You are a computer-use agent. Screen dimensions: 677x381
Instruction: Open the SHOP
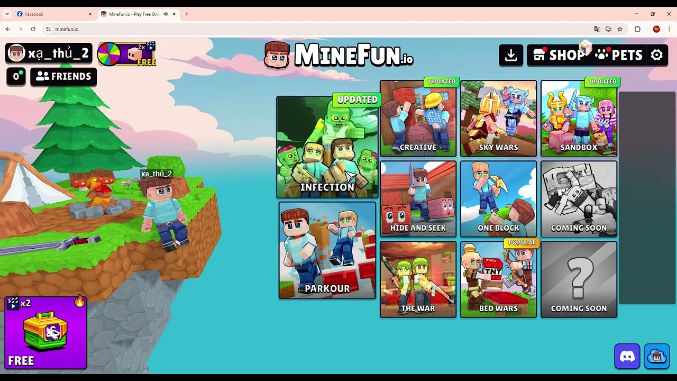pos(559,55)
